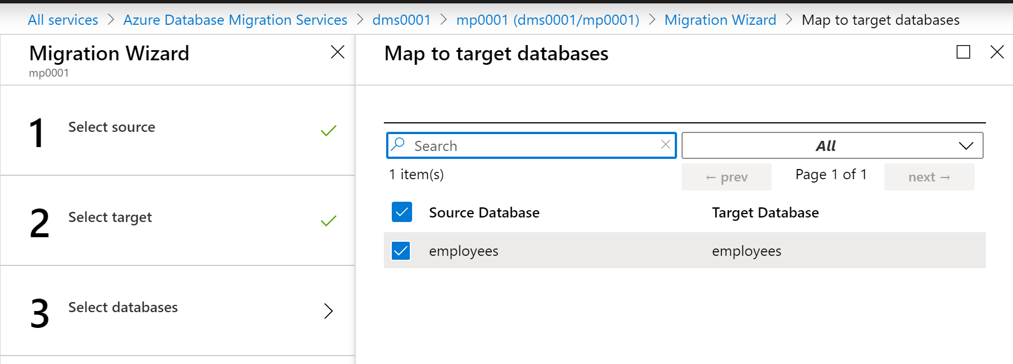
Task: Toggle the select-all Source Database checkbox
Action: tap(402, 212)
